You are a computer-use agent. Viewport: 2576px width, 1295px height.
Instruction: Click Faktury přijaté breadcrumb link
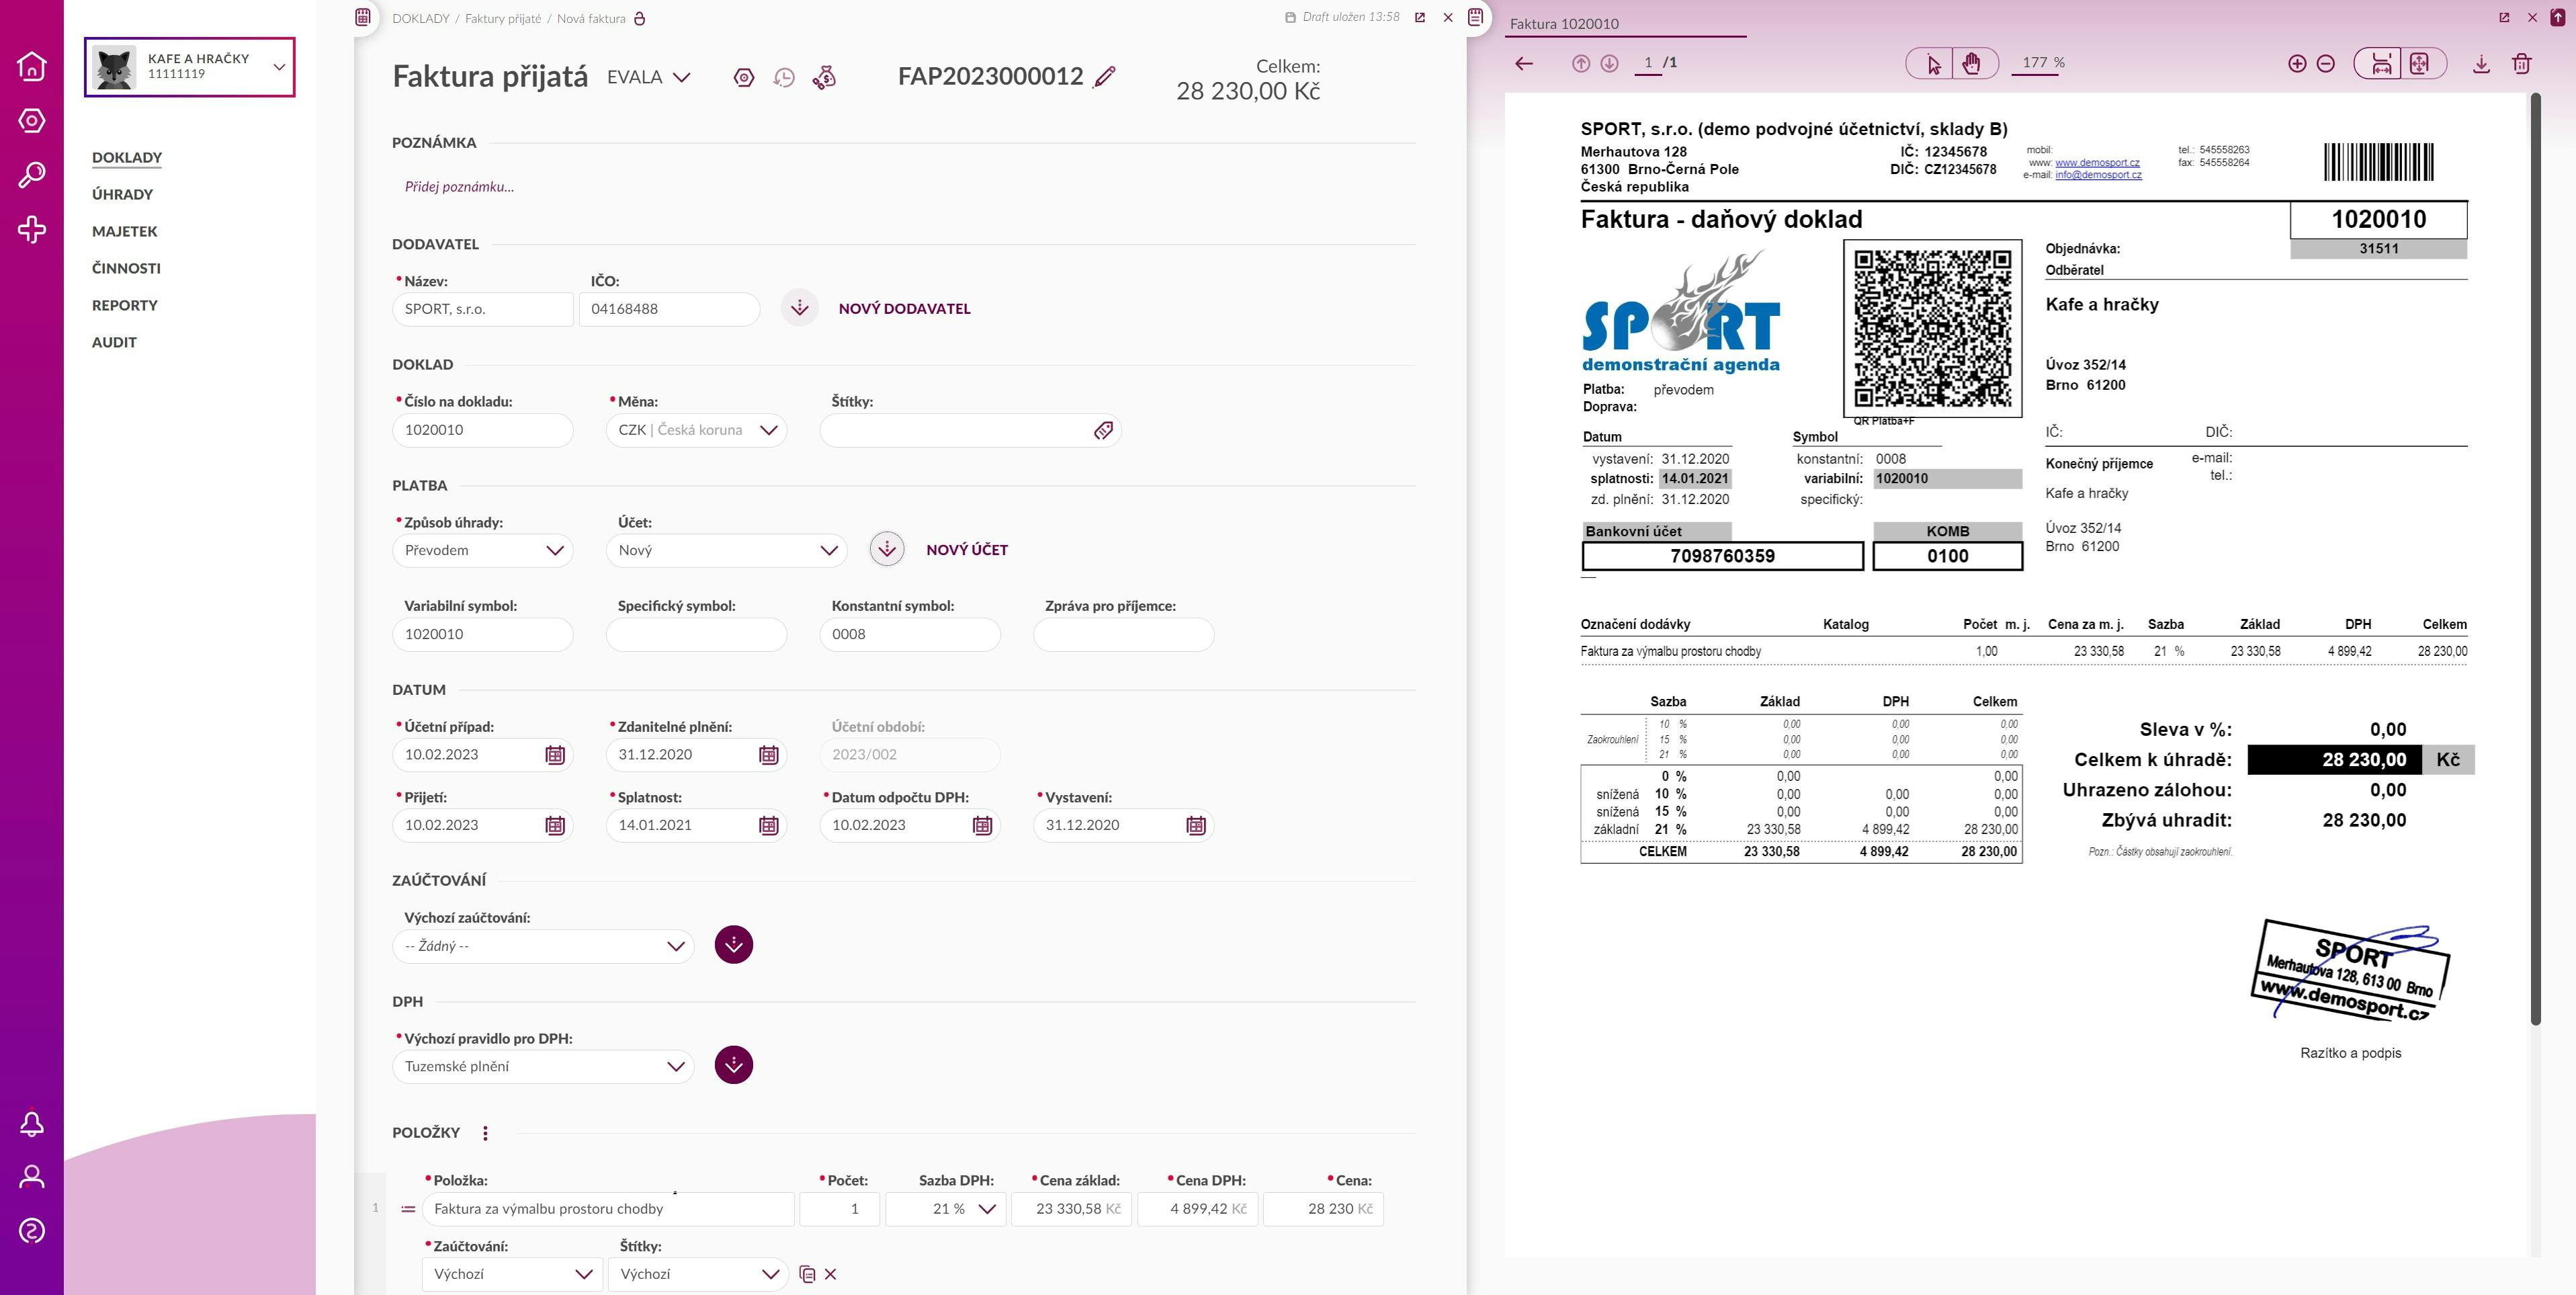(503, 18)
